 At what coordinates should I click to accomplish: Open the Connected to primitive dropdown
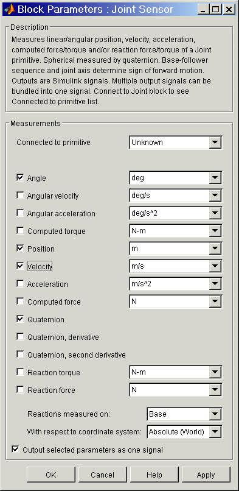[x=175, y=143]
